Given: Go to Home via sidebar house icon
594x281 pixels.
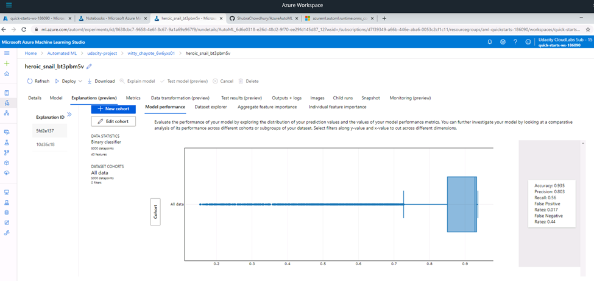Looking at the screenshot, I should click(7, 74).
